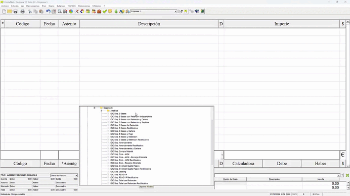Select tree item IGIC Sop. Inversión Sujeto Pasivo Rectificativa
Image resolution: width=350 pixels, height=196 pixels.
(130, 169)
